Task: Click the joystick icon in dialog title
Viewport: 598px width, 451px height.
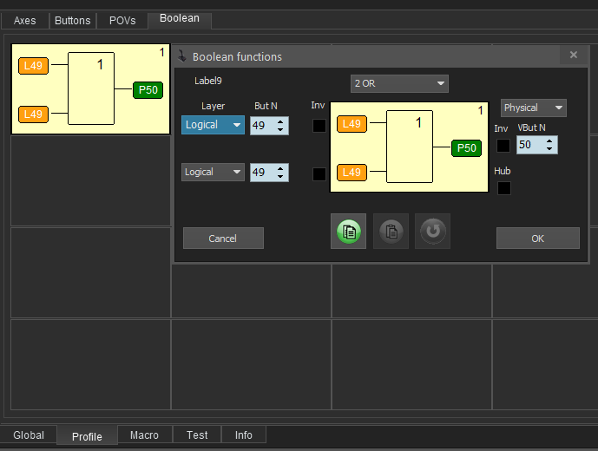Action: pyautogui.click(x=182, y=56)
